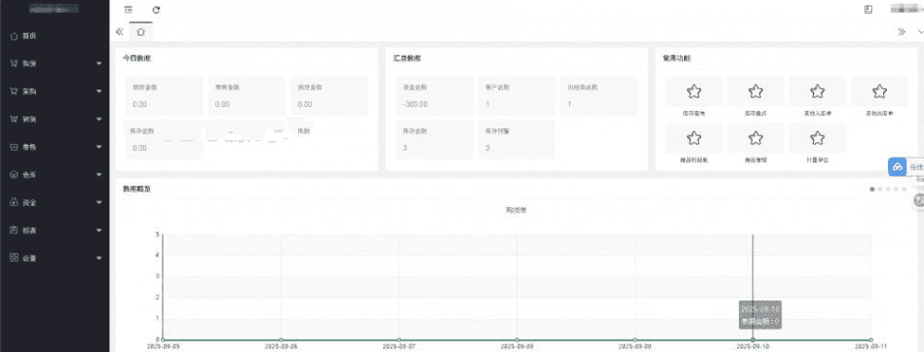Click the 汇总数据 panel heading

coord(407,58)
